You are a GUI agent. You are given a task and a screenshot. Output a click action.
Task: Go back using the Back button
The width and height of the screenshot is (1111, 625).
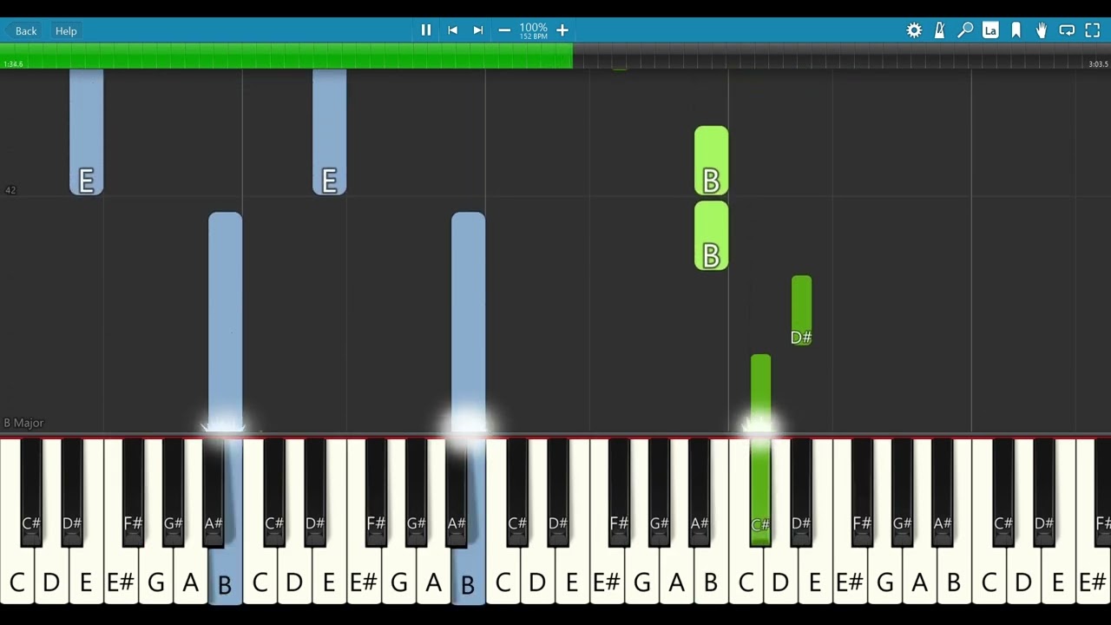click(x=22, y=30)
